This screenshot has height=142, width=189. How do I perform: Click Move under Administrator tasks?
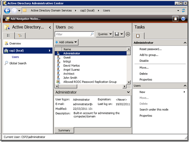pyautogui.click(x=144, y=68)
